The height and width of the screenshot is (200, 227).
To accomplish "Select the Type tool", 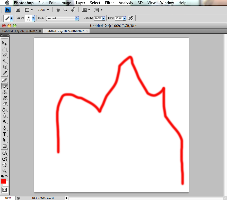I will pyautogui.click(x=4, y=134).
